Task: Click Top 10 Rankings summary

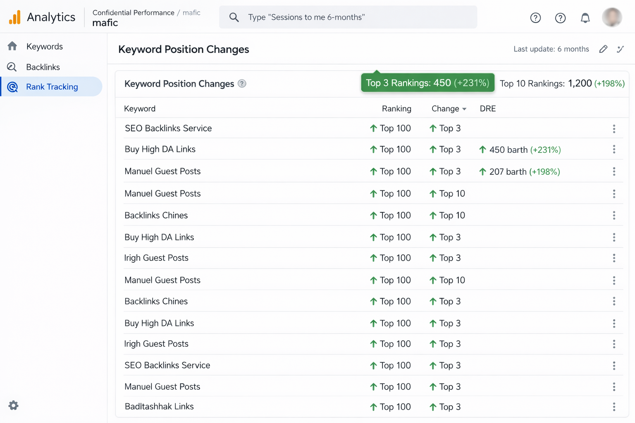Action: point(562,83)
